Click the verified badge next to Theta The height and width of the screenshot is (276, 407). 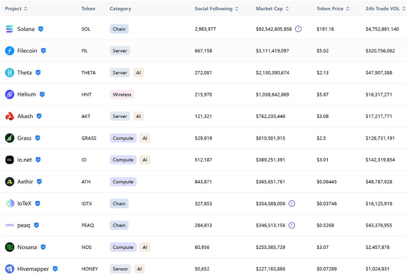click(38, 73)
